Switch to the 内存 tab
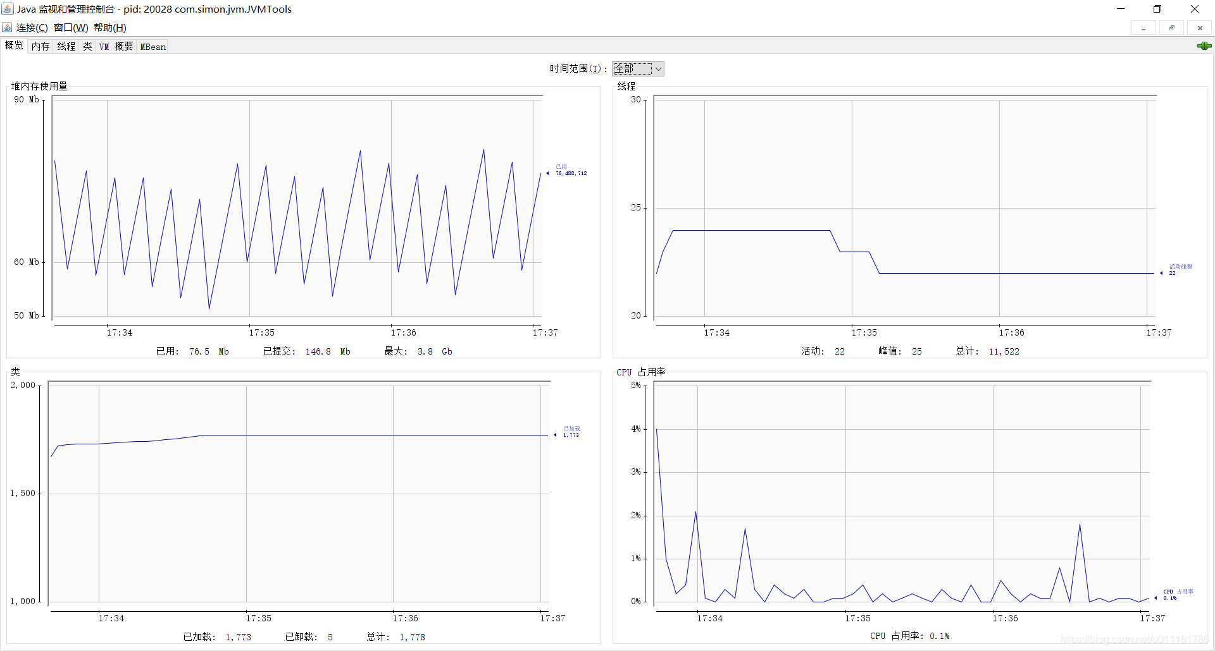 40,46
